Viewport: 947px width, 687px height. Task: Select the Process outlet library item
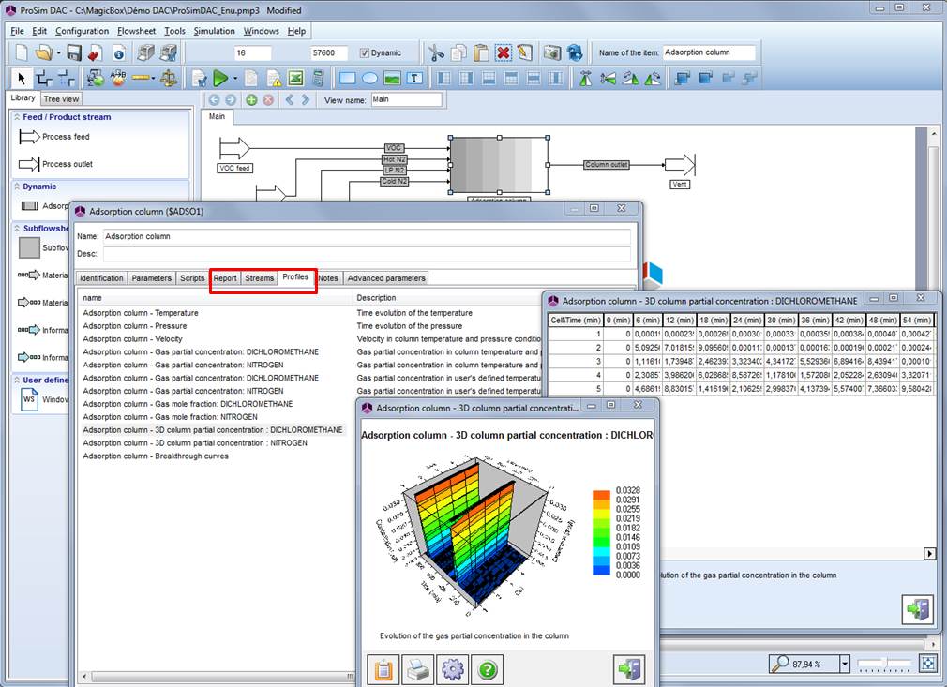(55, 164)
